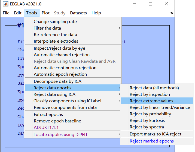Choose Change sampling rate
This screenshot has width=195, height=152.
pyautogui.click(x=73, y=22)
